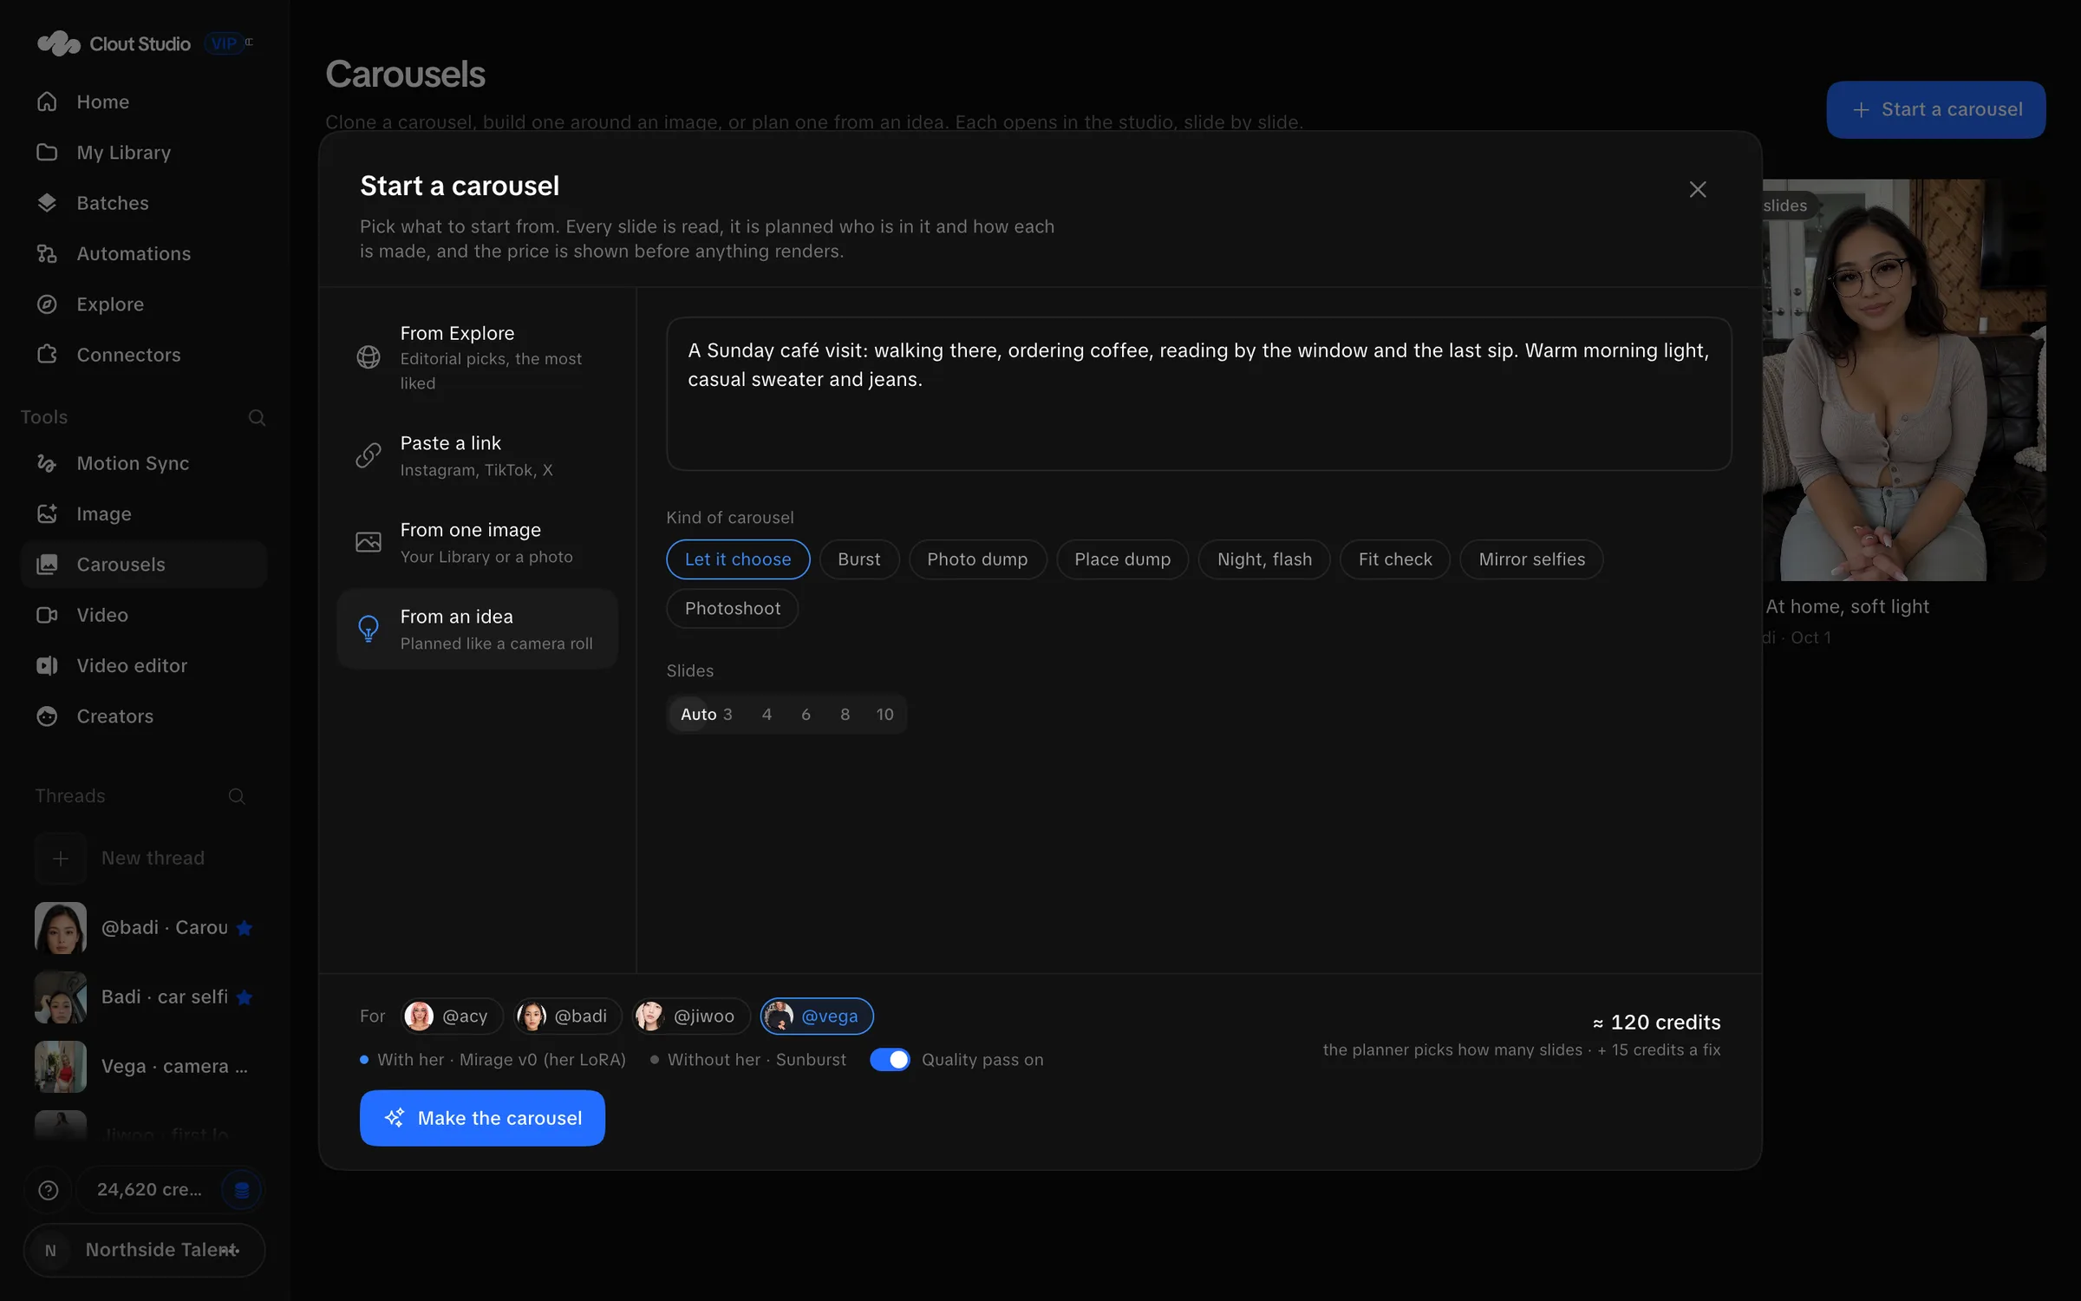Unstar the @badi · Carou thread
This screenshot has width=2081, height=1301.
pos(245,928)
